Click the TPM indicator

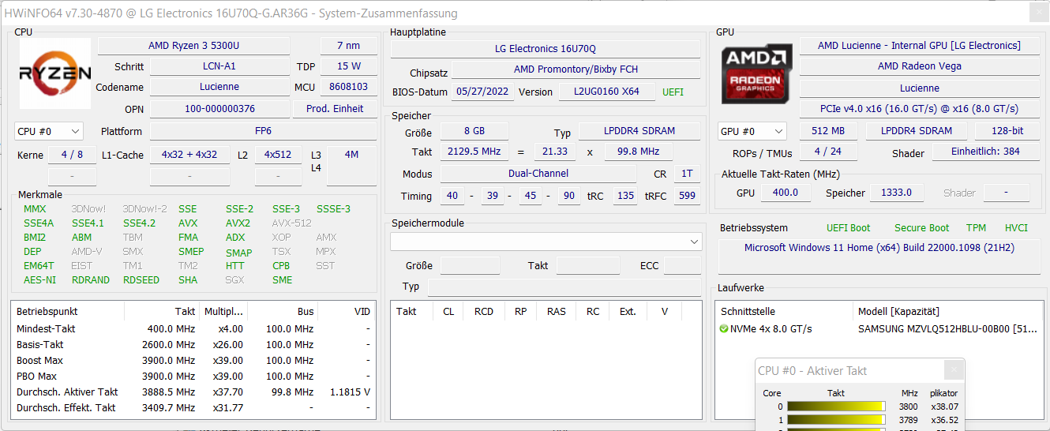pyautogui.click(x=976, y=228)
